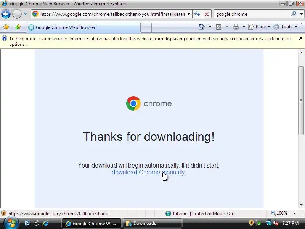The image size is (305, 229).
Task: Open the search provider options dropdown
Action: point(301,14)
